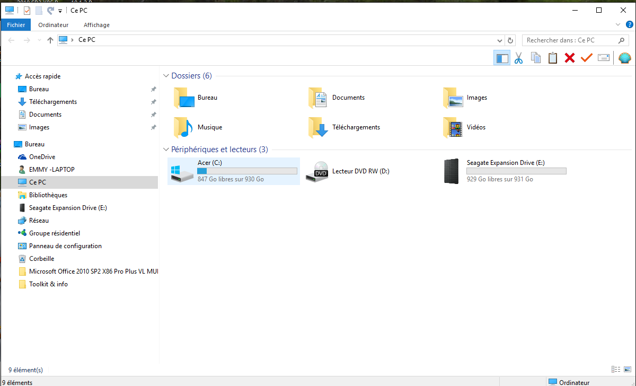Open the Affichage ribbon tab
The height and width of the screenshot is (386, 636).
[x=96, y=25]
